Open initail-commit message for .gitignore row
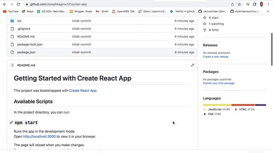This screenshot has height=153, width=273. tap(81, 29)
